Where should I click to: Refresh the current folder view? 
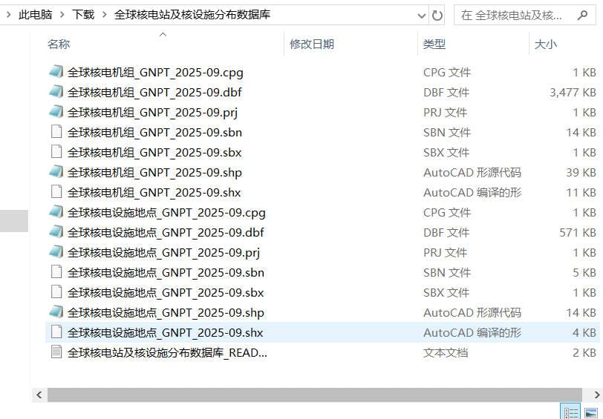437,16
